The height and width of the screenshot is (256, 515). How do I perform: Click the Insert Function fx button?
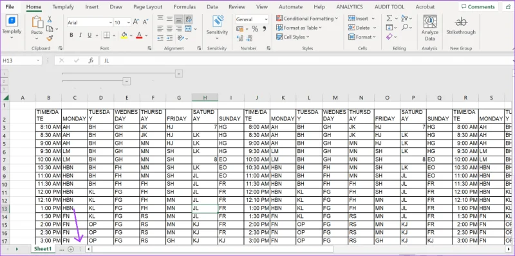(91, 60)
